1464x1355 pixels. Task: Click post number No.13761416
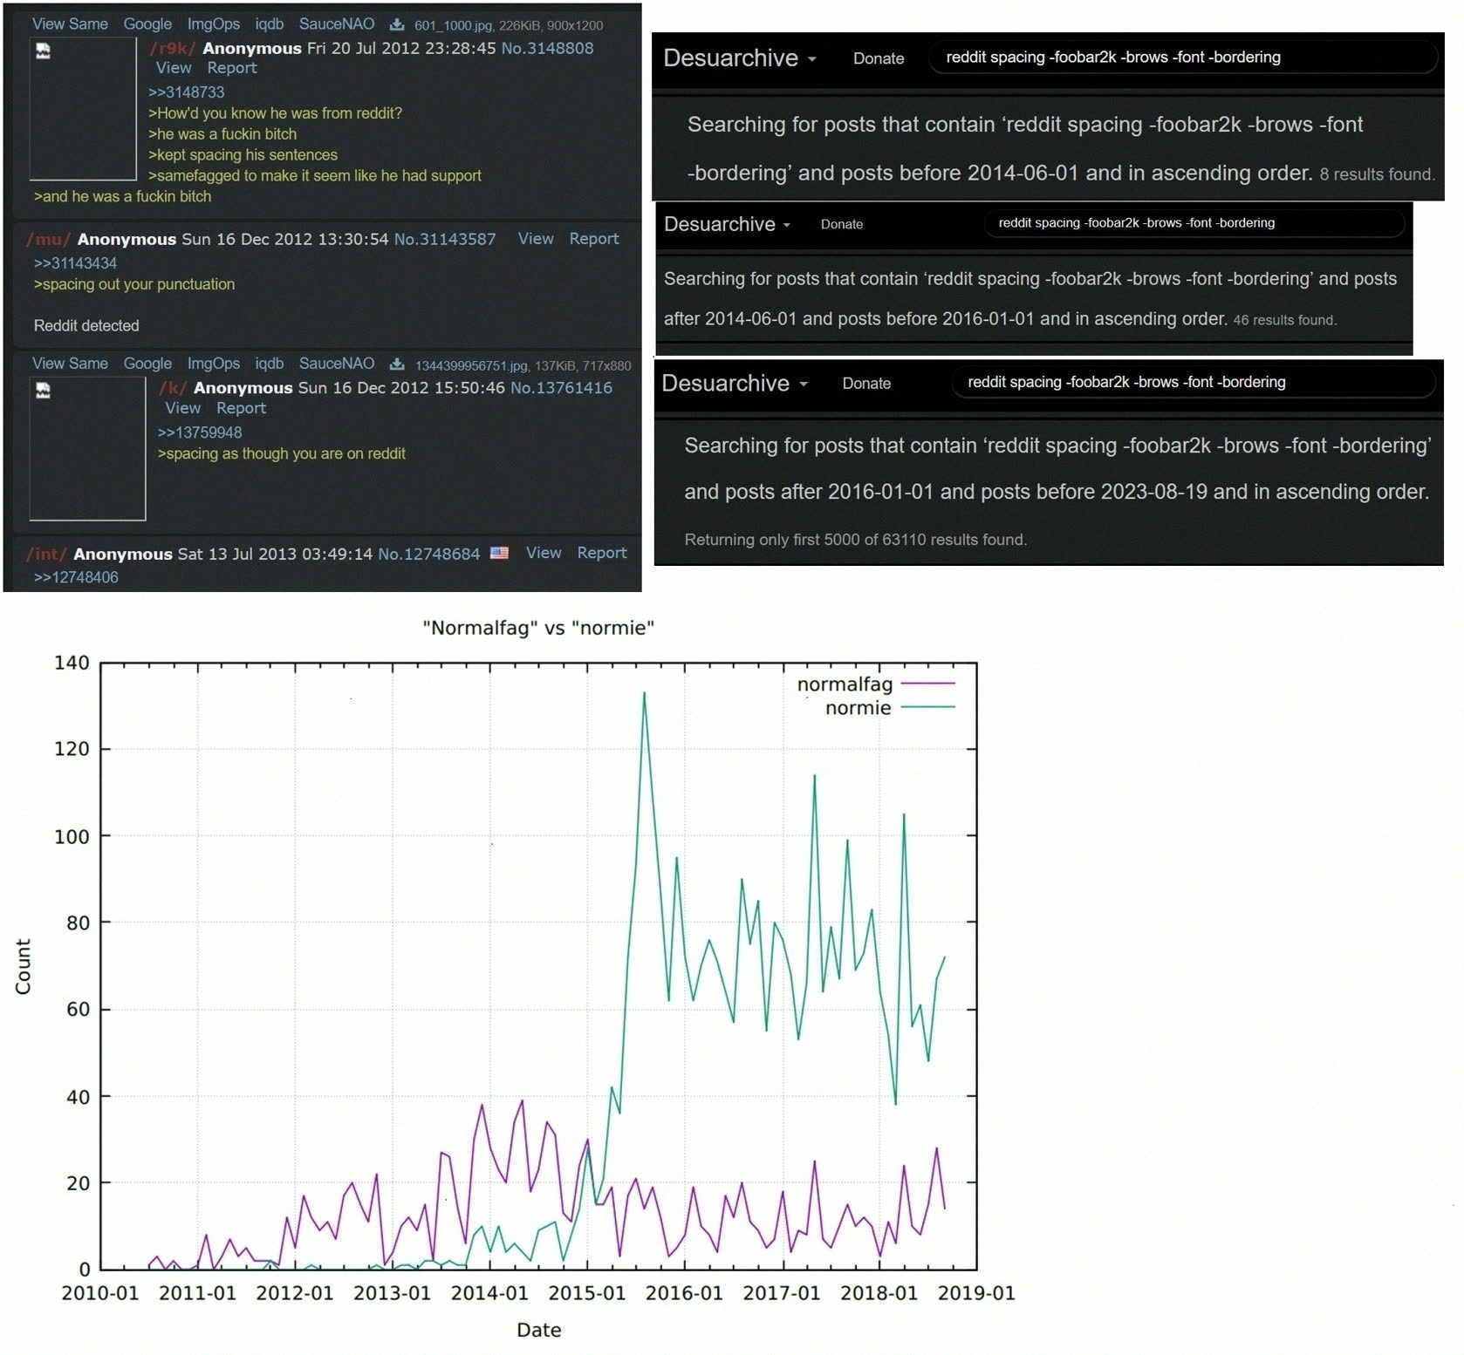(561, 387)
